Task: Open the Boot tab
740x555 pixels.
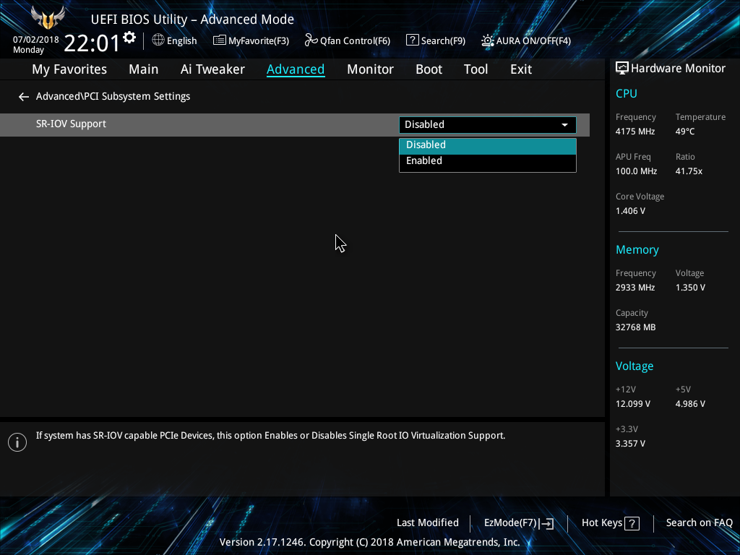Action: (429, 69)
